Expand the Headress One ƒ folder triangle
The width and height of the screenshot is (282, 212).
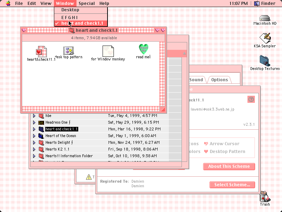coord(34,123)
